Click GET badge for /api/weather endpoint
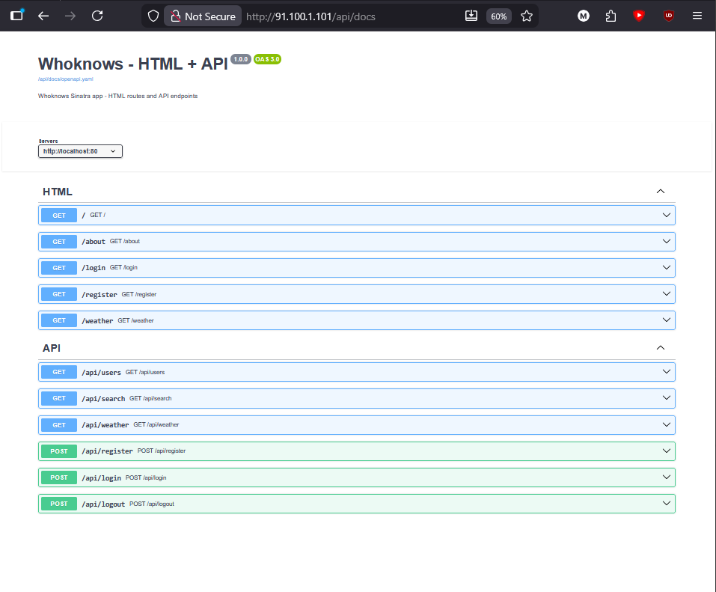Image resolution: width=716 pixels, height=592 pixels. (59, 425)
